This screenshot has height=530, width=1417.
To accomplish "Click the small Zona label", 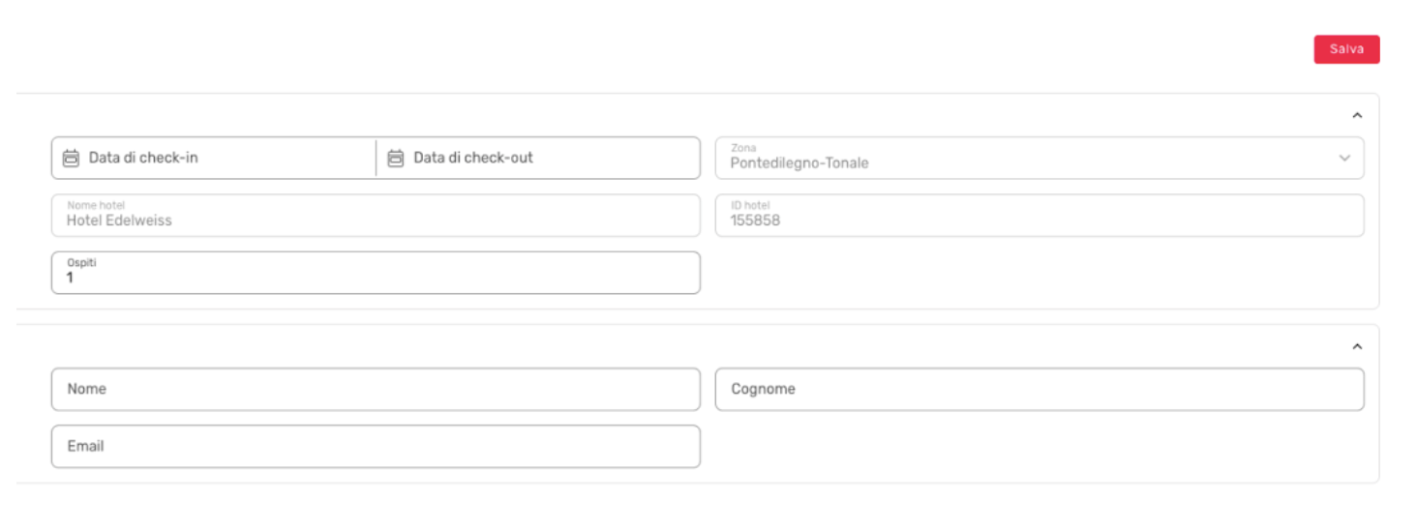I will click(743, 148).
